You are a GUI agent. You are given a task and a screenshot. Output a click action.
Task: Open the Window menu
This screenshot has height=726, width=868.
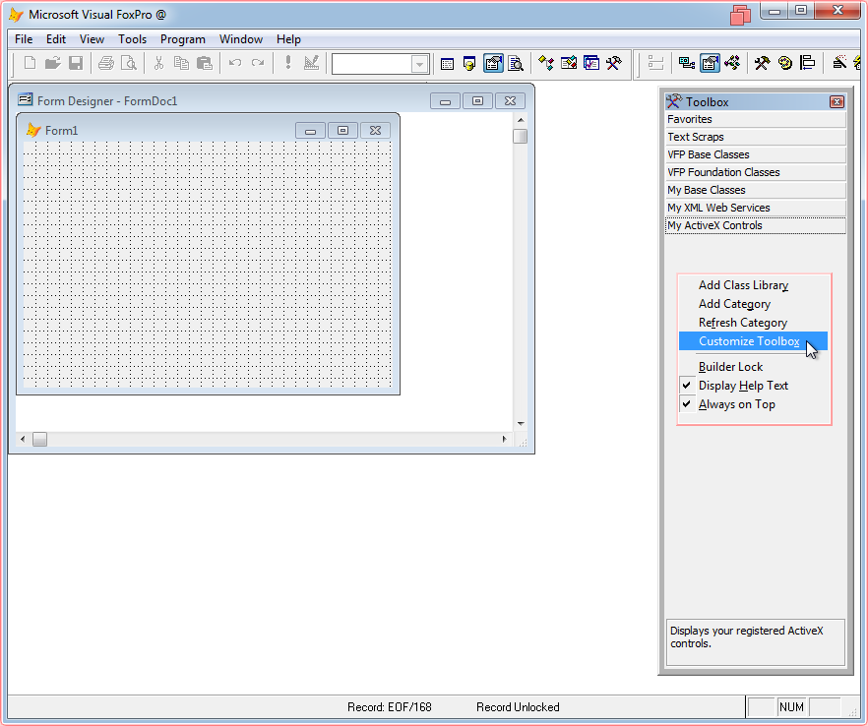click(x=241, y=39)
